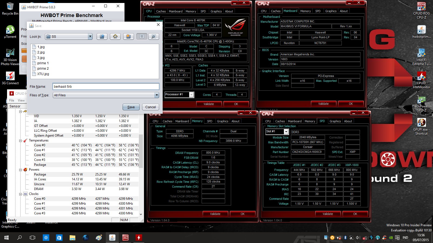
Task: Switch to HWMonitor lightning taskbar icon
Action: pyautogui.click(x=139, y=238)
